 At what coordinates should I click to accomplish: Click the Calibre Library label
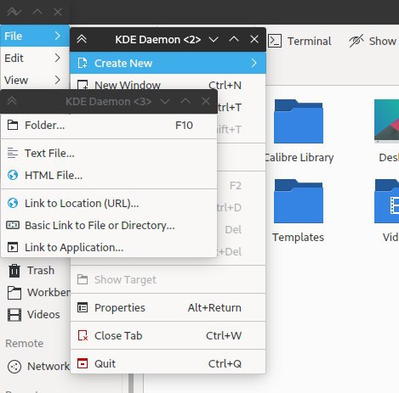pos(299,157)
